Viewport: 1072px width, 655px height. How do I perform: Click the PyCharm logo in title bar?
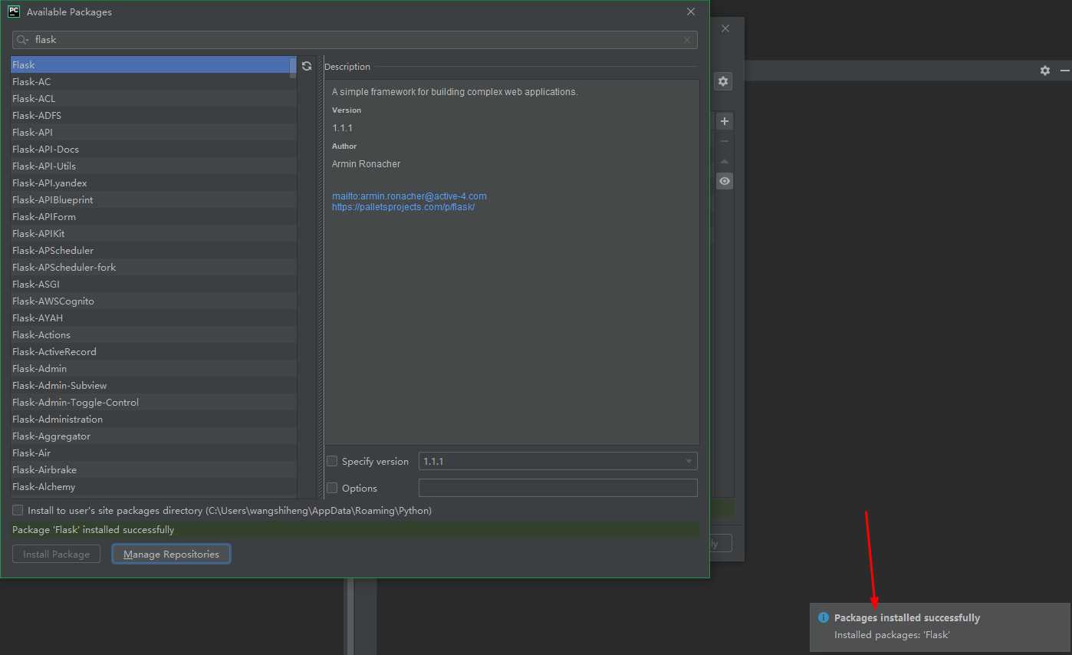(x=14, y=12)
